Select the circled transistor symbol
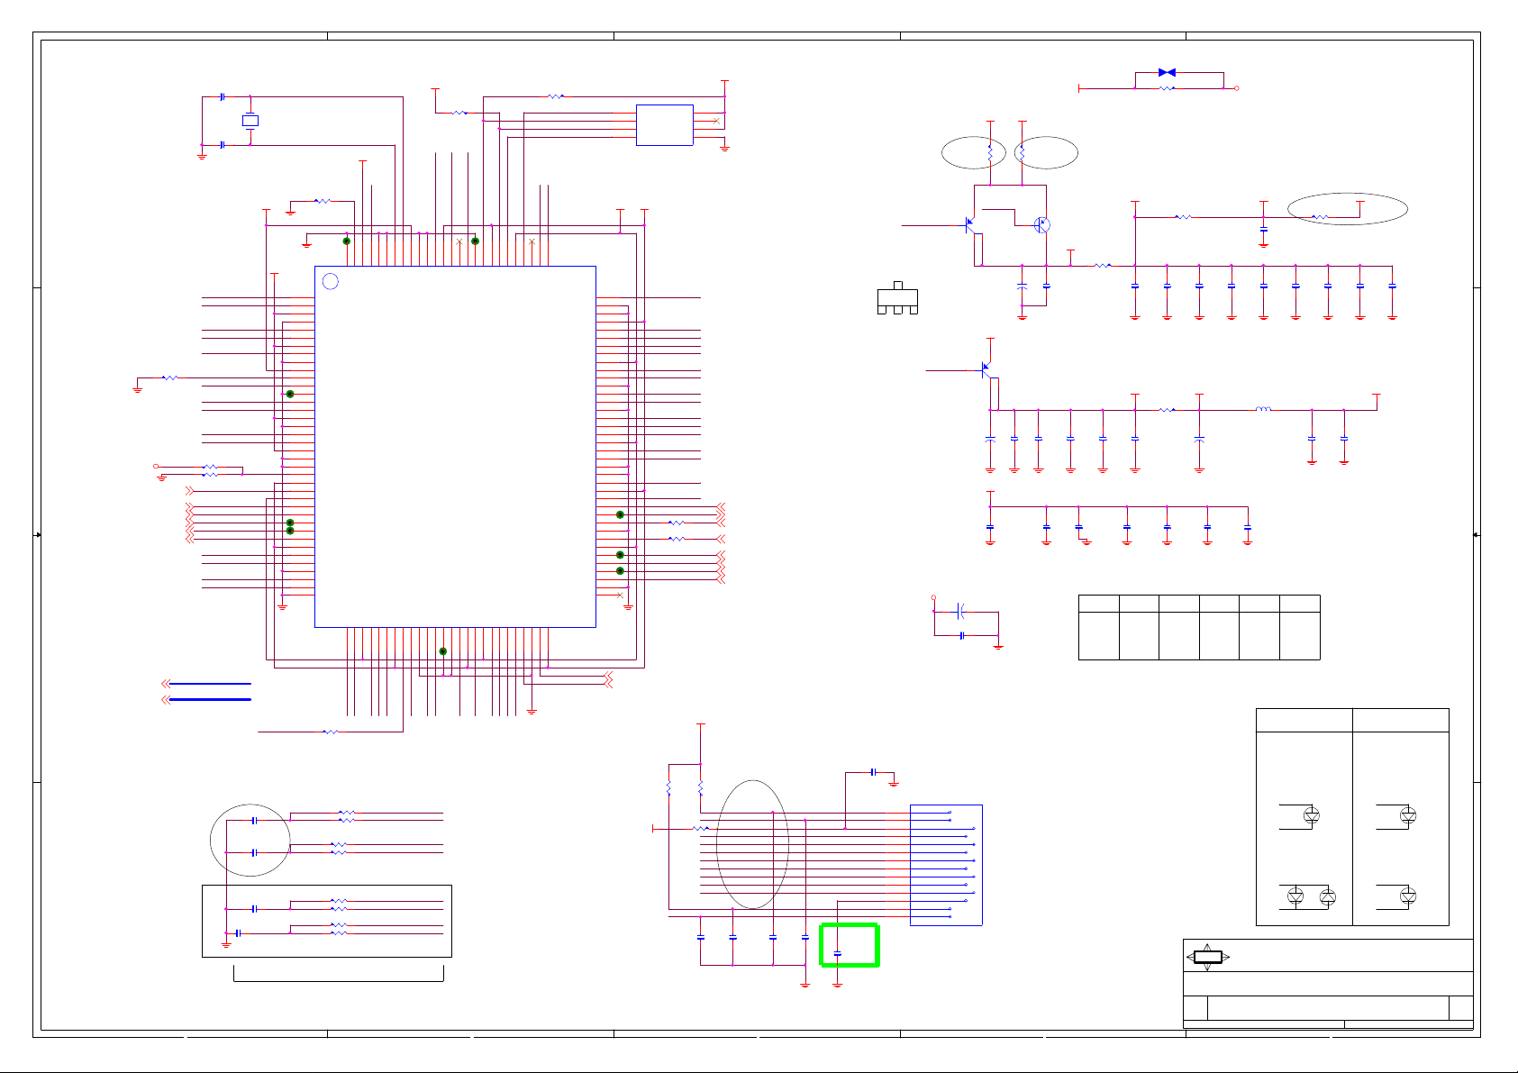The width and height of the screenshot is (1518, 1073). [x=1042, y=225]
